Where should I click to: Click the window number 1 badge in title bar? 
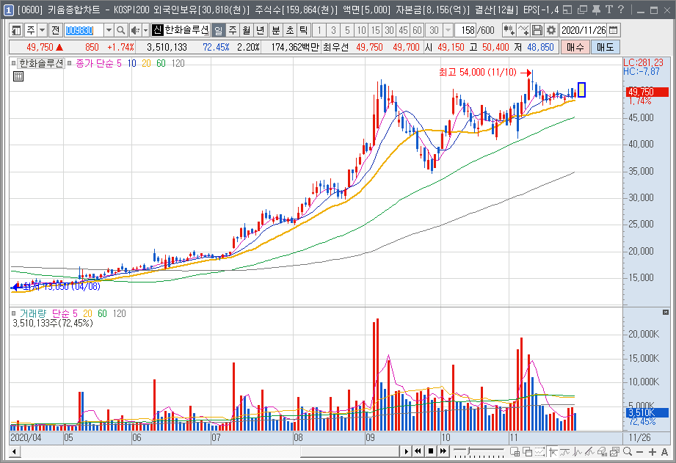pyautogui.click(x=9, y=10)
